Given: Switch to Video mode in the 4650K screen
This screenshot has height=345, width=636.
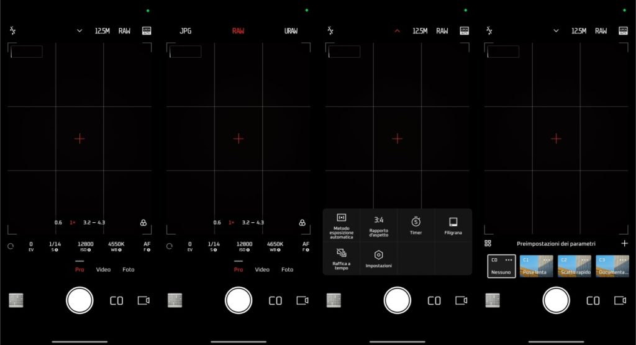Looking at the screenshot, I should click(x=262, y=269).
